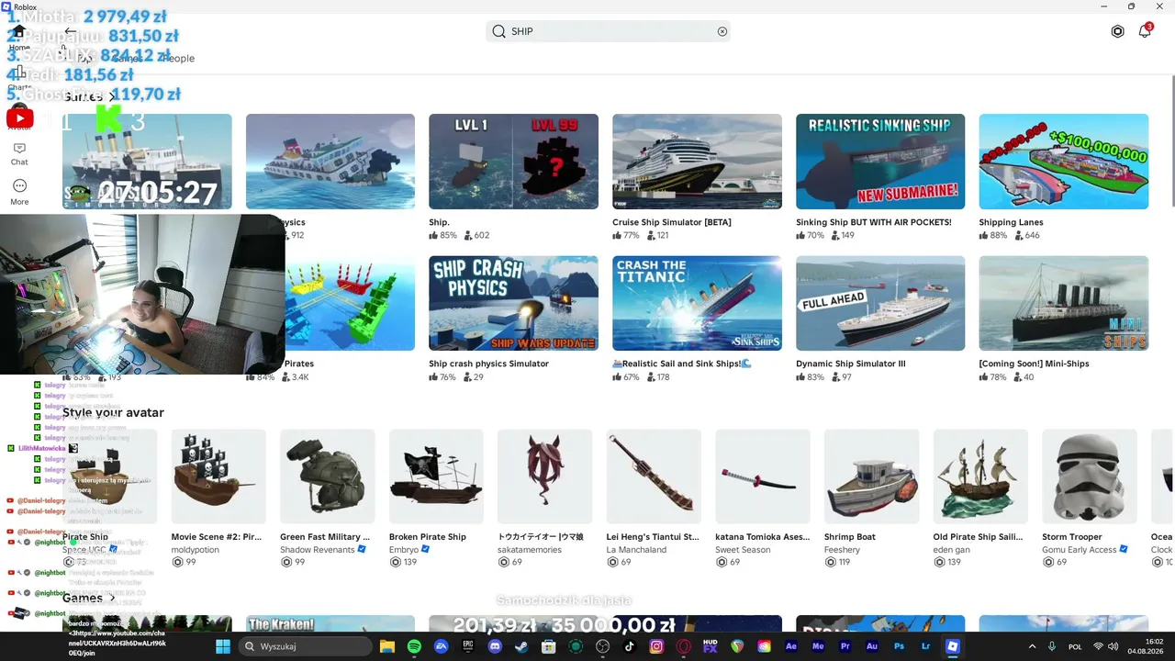The height and width of the screenshot is (661, 1175).
Task: Open the Crash The Titanic thumbnail
Action: (697, 303)
